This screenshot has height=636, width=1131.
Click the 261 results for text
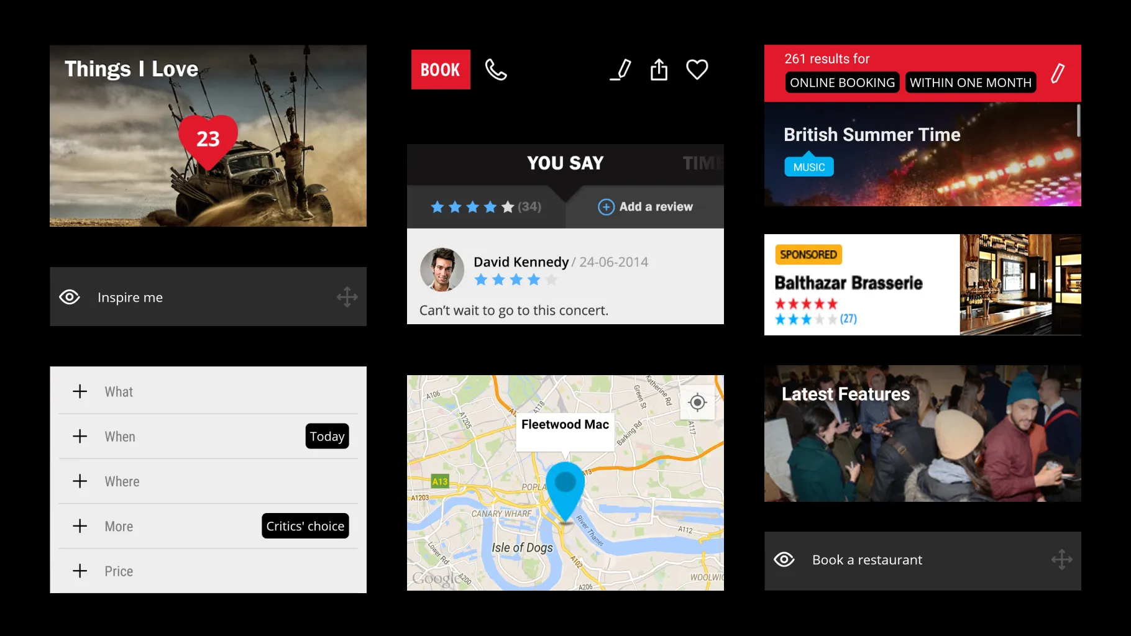click(826, 59)
